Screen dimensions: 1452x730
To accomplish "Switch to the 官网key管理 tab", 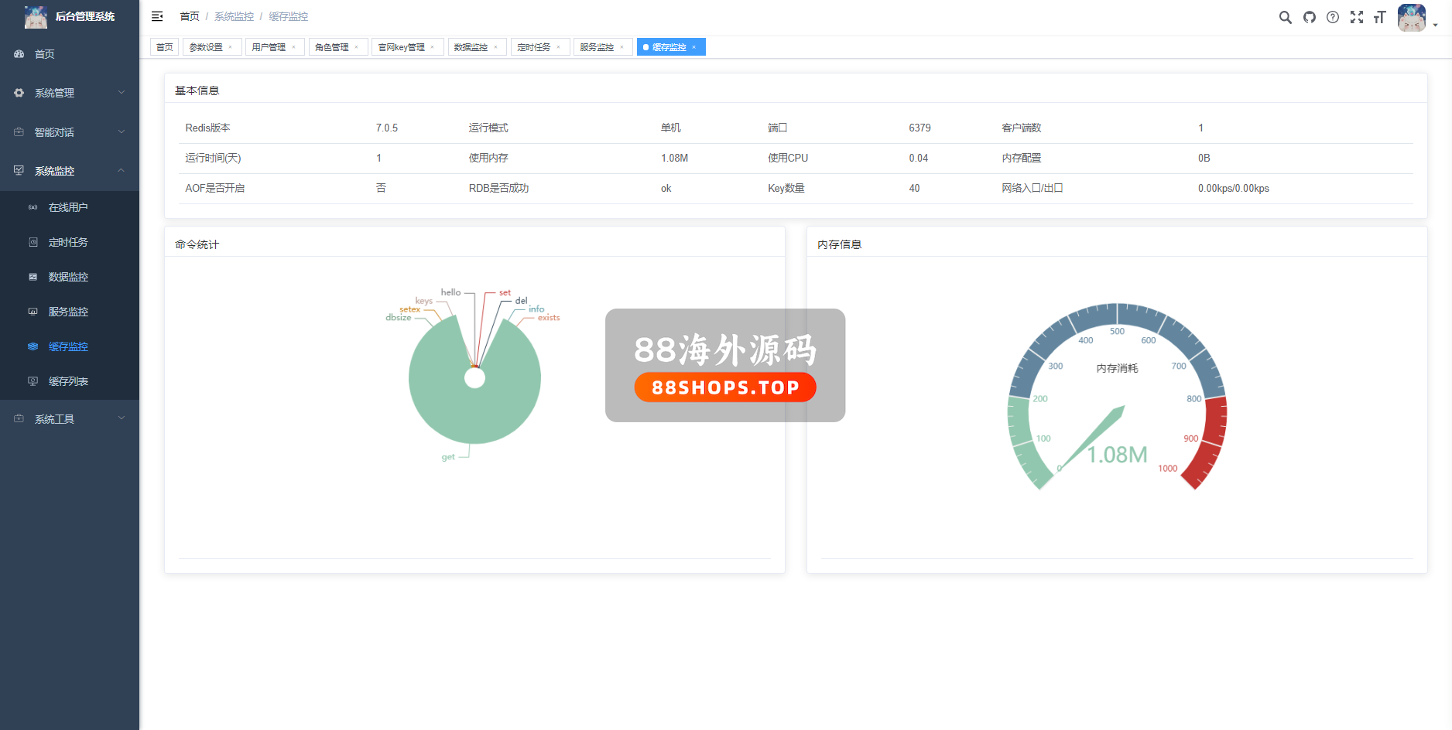I will pos(401,47).
